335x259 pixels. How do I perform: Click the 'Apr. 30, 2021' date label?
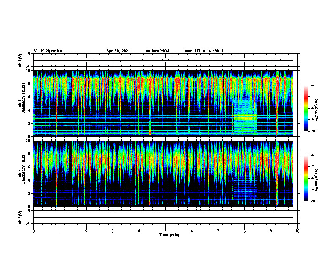[x=118, y=51]
